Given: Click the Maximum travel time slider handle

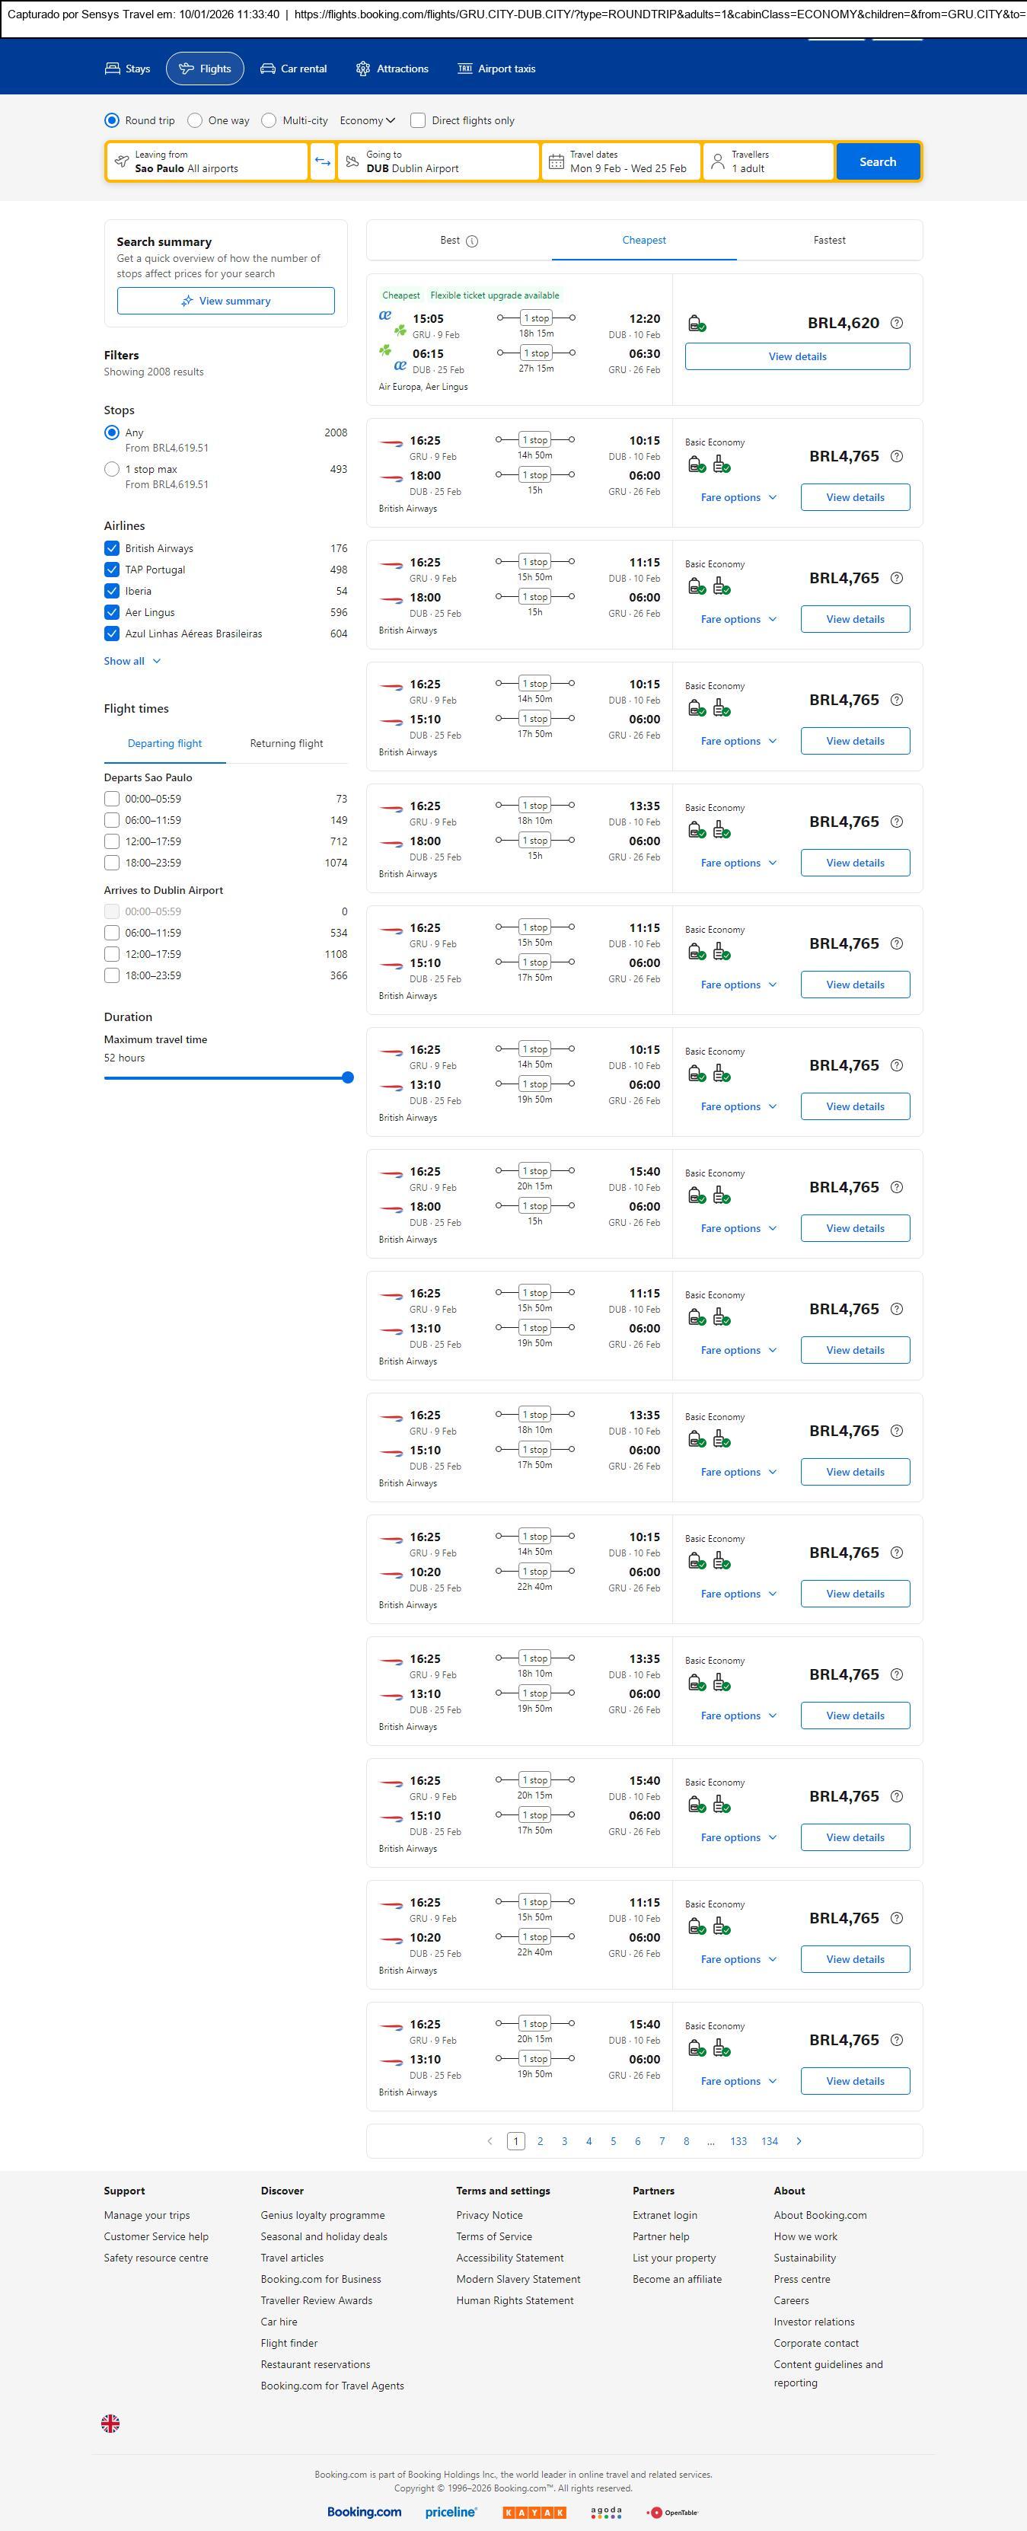Looking at the screenshot, I should (347, 1078).
